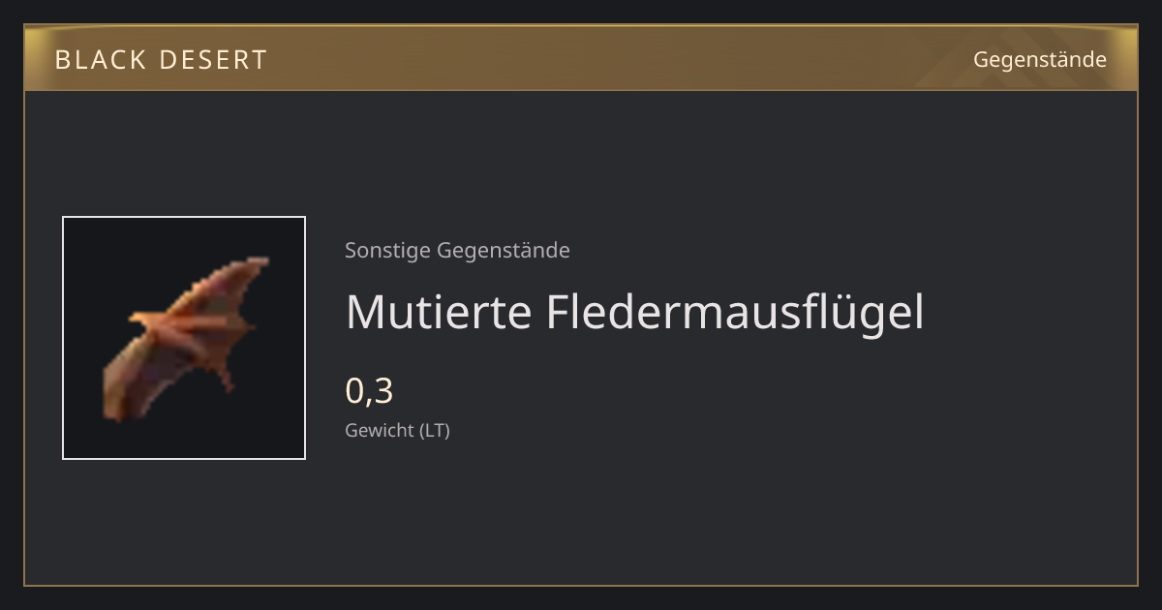Click the word Sonstige above the item name
The height and width of the screenshot is (610, 1162).
click(x=388, y=251)
